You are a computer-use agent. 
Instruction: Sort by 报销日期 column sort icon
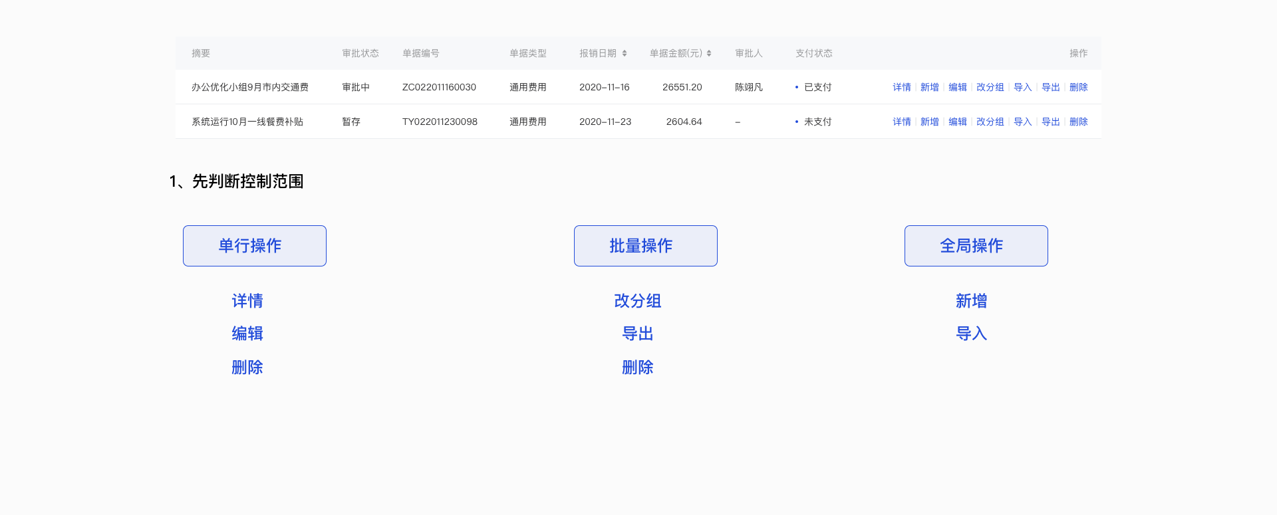click(625, 53)
